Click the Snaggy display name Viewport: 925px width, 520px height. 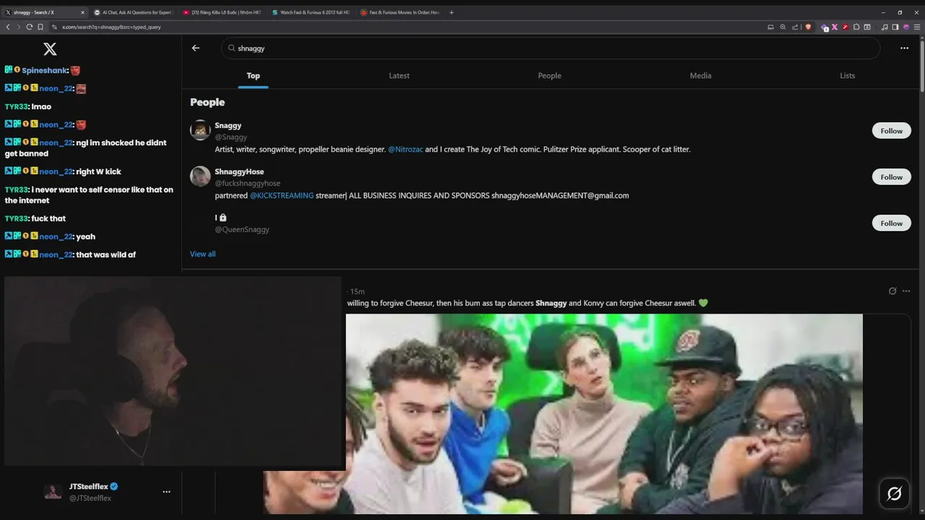228,125
